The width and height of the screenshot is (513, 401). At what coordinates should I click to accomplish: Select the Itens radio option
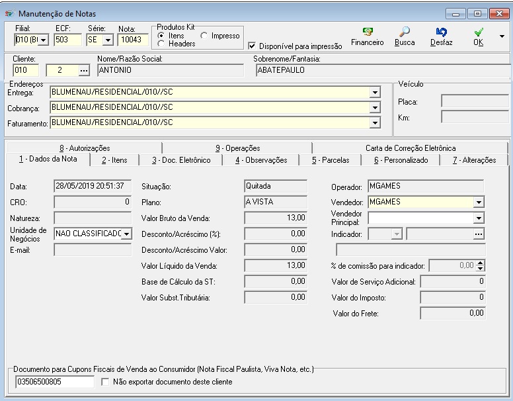click(x=161, y=35)
